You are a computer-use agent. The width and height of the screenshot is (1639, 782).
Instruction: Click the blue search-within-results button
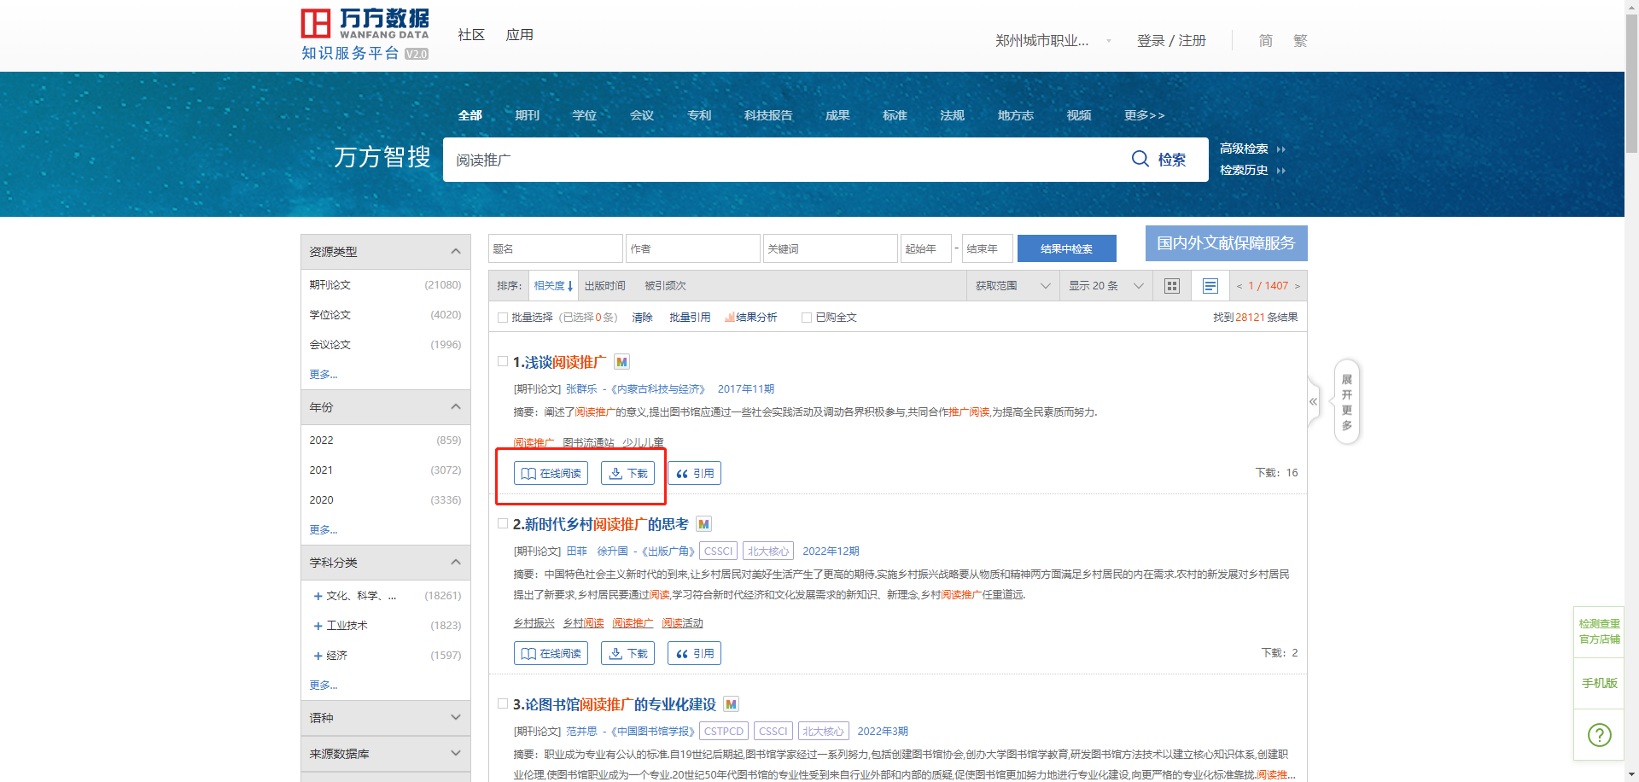click(x=1066, y=248)
